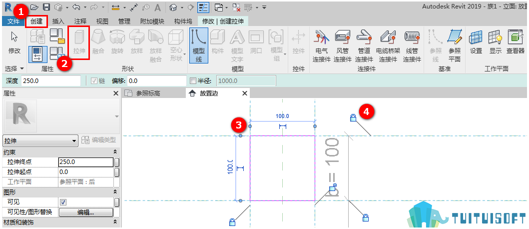Uncheck the 可见 visible checkbox
This screenshot has width=529, height=229.
[x=63, y=202]
